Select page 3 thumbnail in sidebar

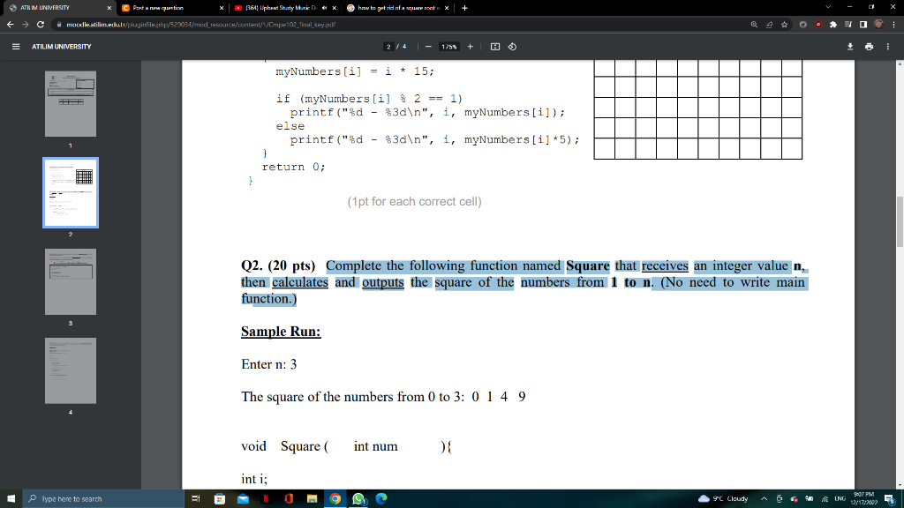pos(70,282)
